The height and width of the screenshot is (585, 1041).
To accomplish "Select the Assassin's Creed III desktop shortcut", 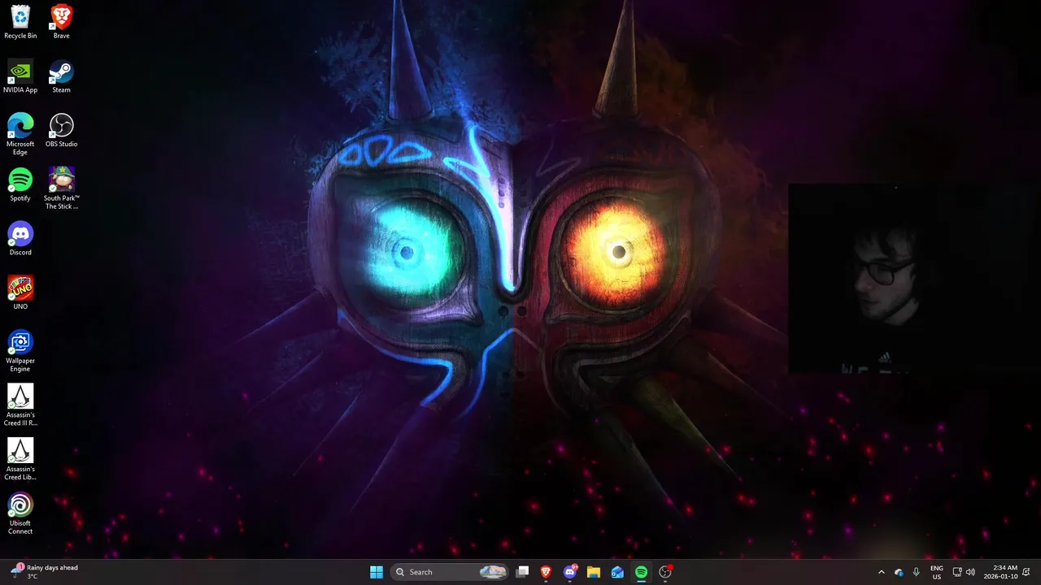I will 20,405.
